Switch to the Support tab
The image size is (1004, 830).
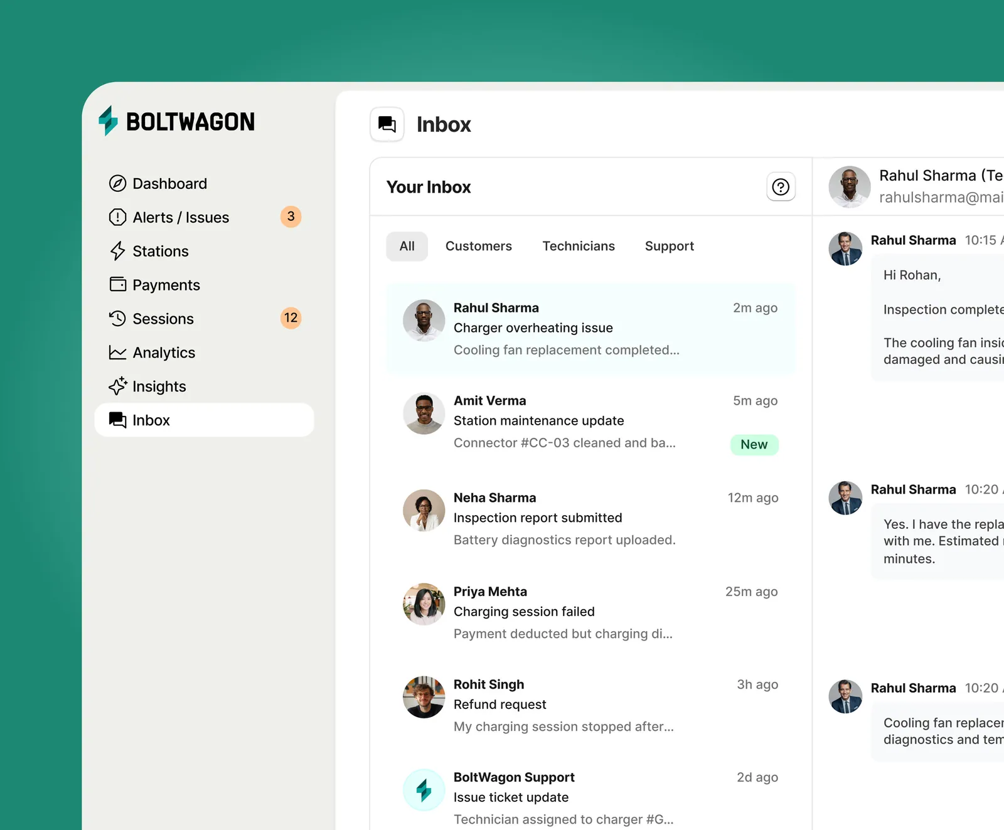pos(670,246)
